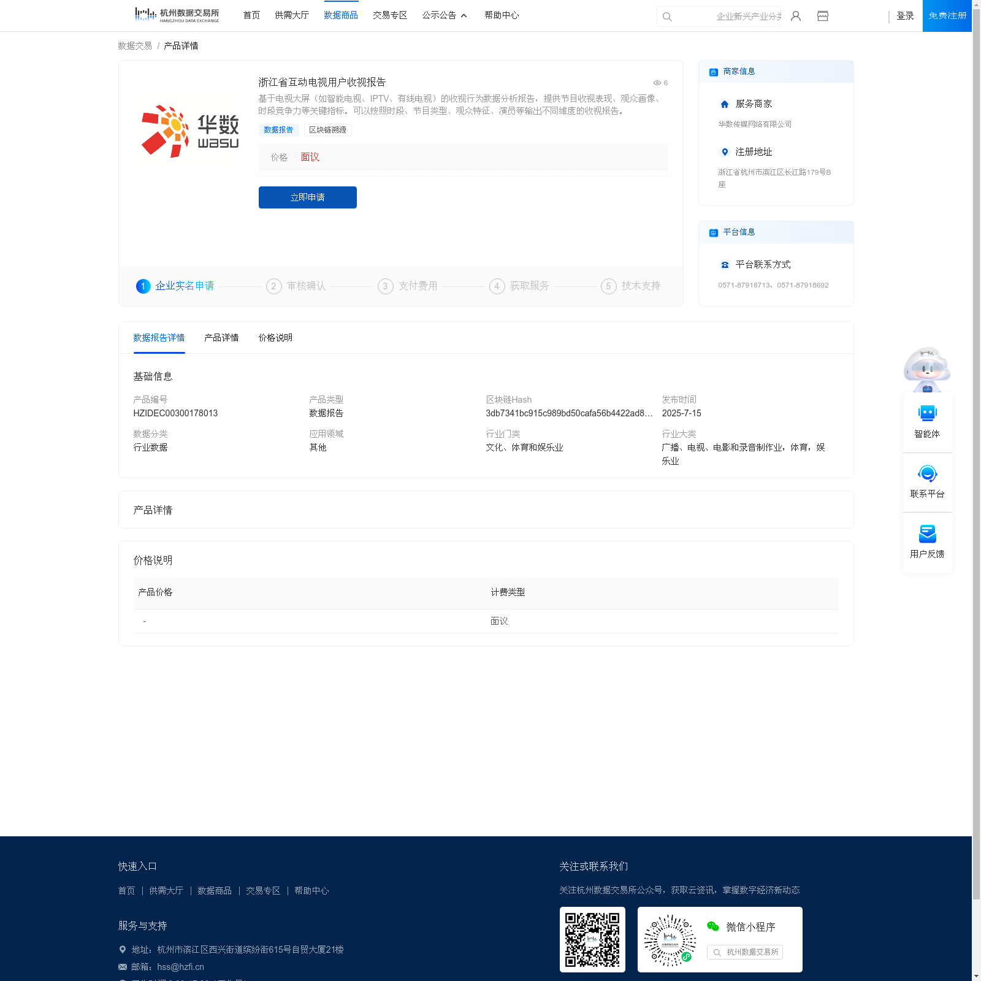Click the footer email envelope icon
981x981 pixels.
pos(123,967)
